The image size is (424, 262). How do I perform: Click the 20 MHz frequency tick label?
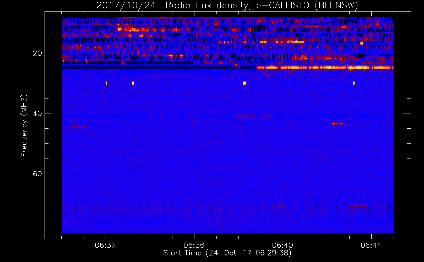(x=37, y=53)
